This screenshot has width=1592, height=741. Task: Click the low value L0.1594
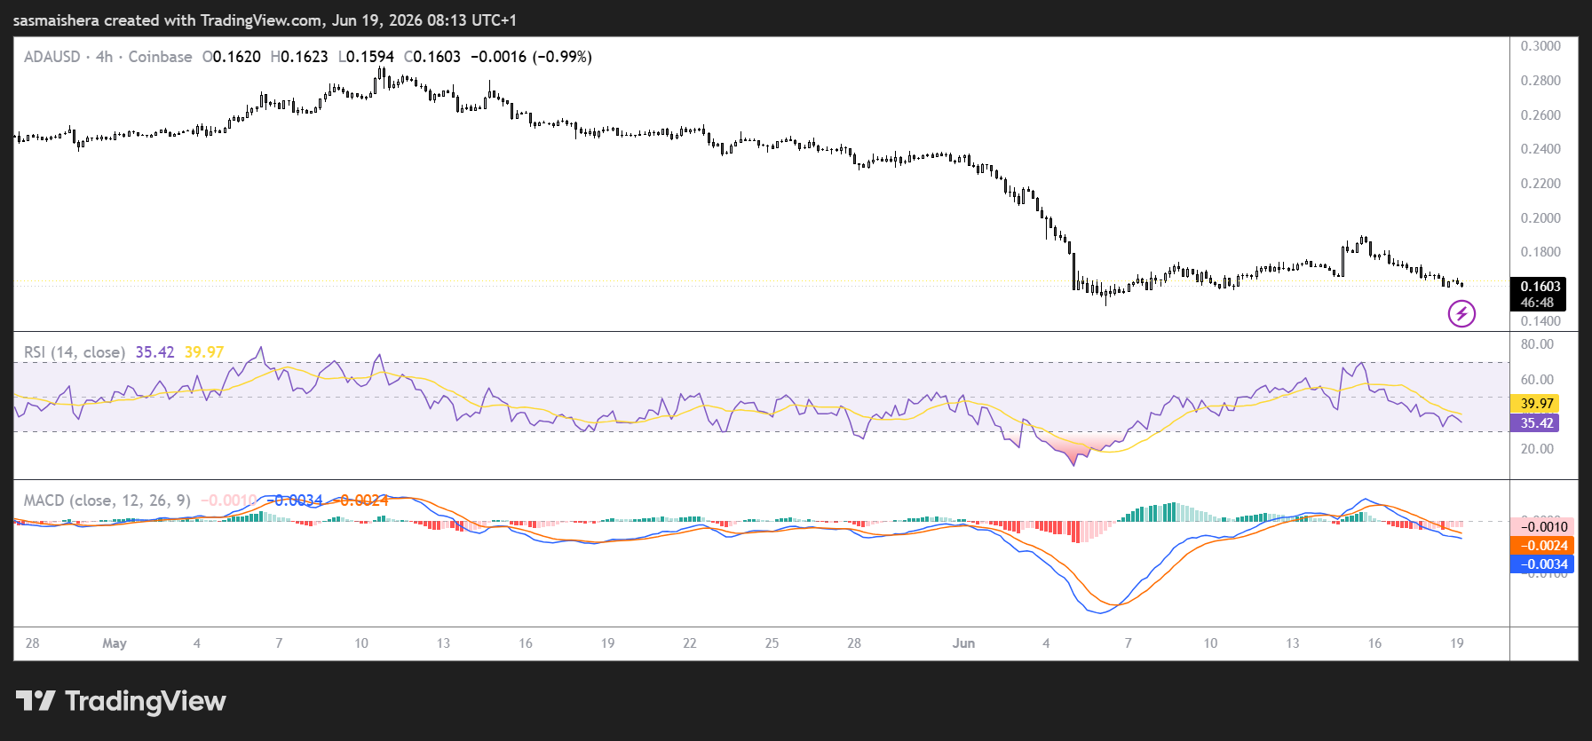366,57
